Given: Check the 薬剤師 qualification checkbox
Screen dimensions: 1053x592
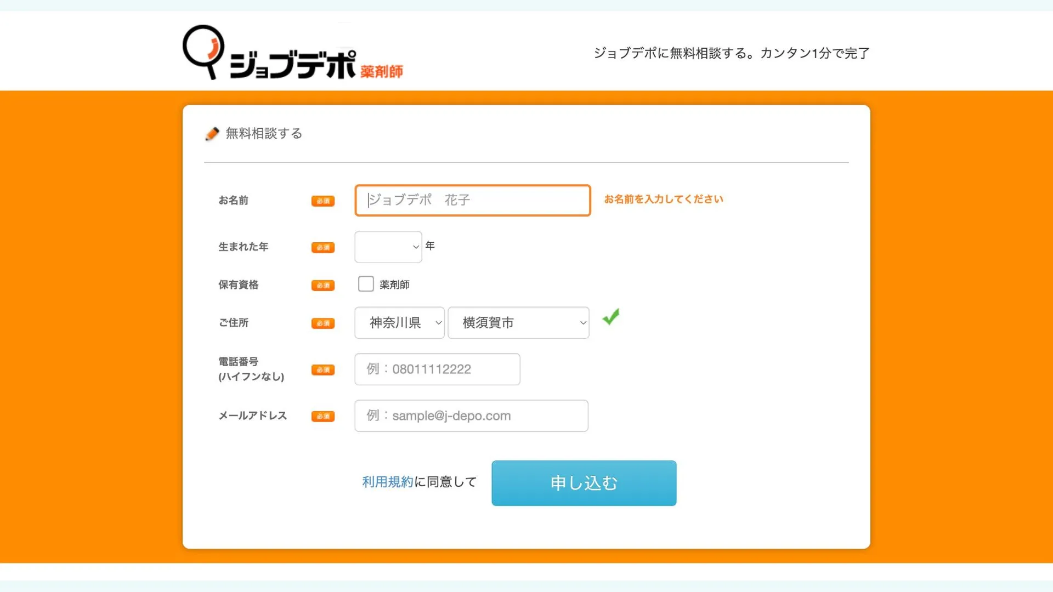Looking at the screenshot, I should 366,284.
